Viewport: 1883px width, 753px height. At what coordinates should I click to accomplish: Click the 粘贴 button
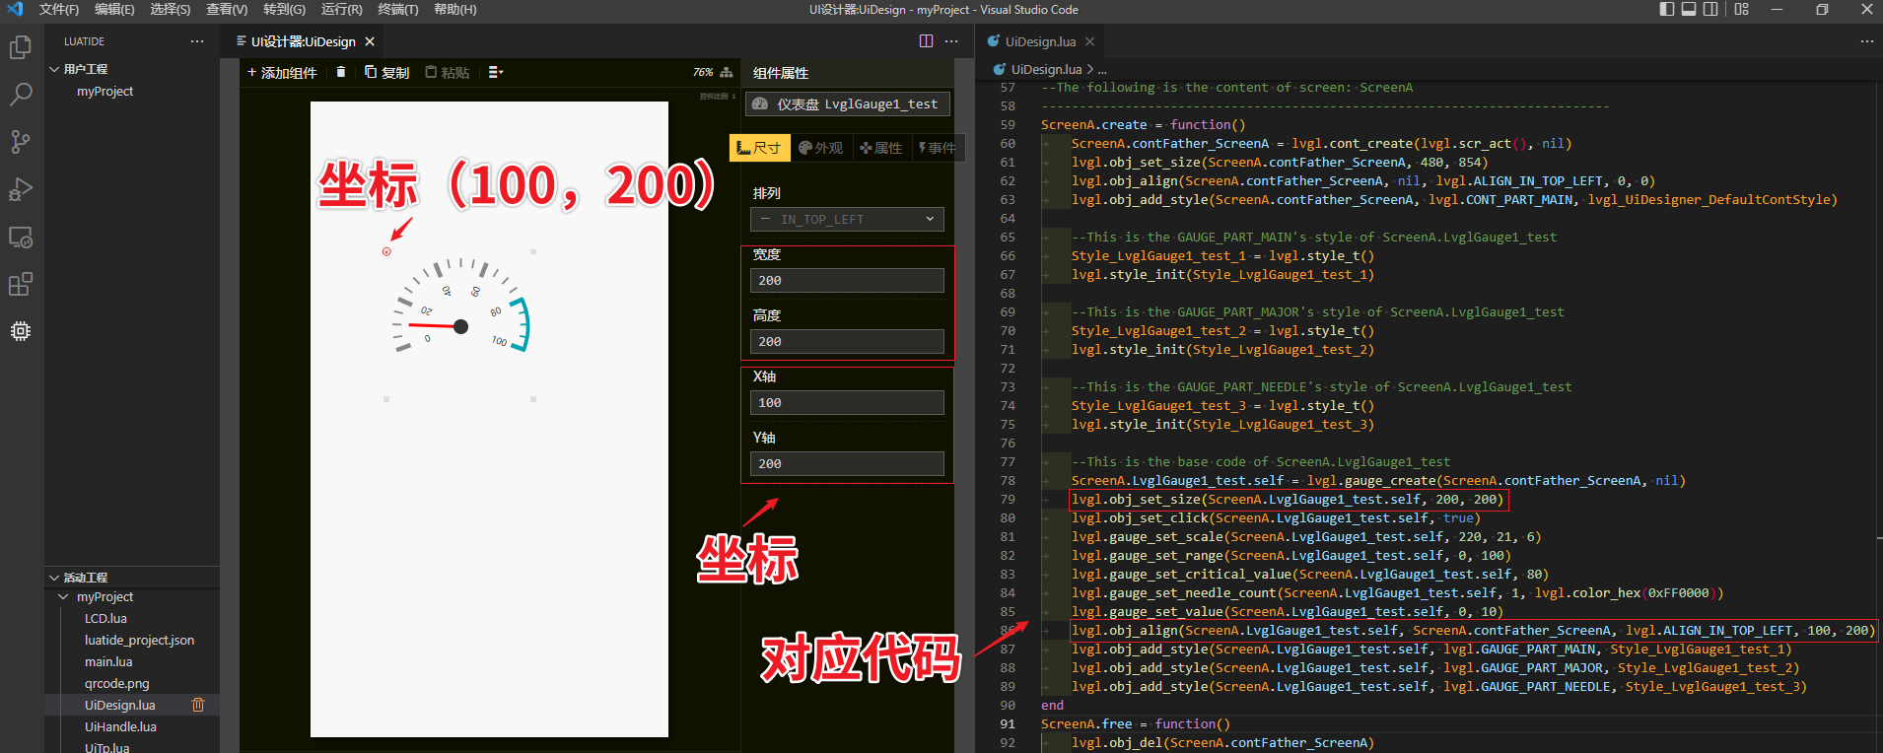pos(447,72)
